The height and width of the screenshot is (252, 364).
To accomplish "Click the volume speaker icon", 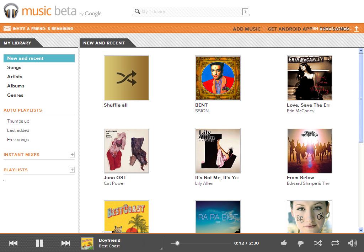I will point(352,243).
